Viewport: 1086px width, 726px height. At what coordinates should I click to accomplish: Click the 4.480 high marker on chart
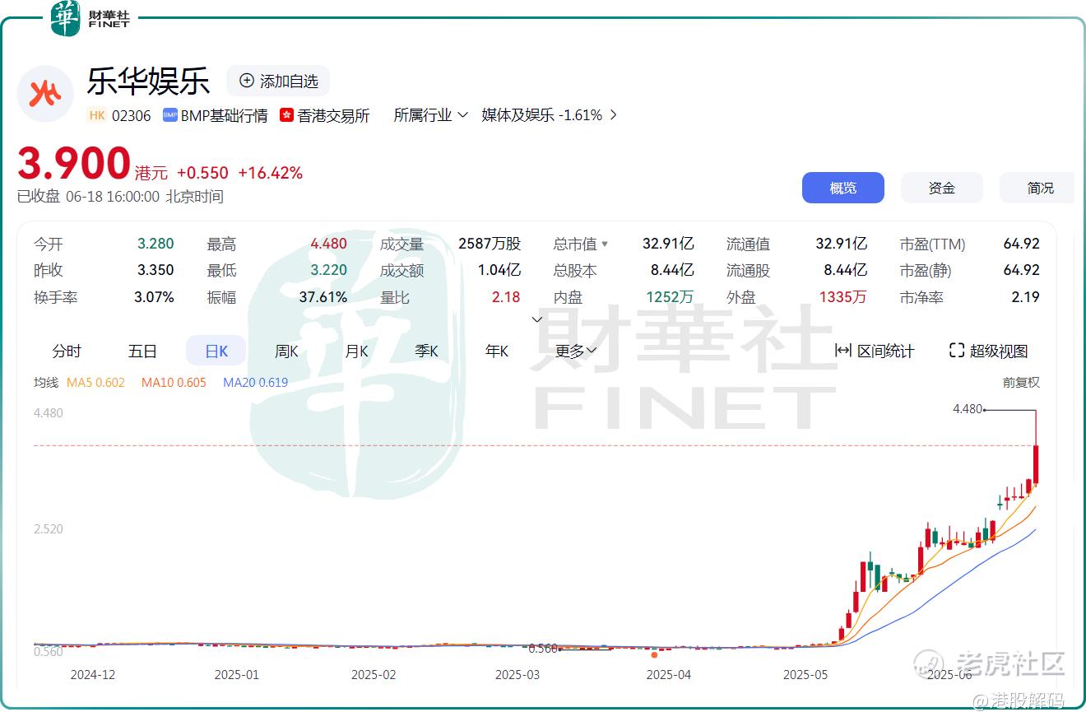tap(968, 409)
